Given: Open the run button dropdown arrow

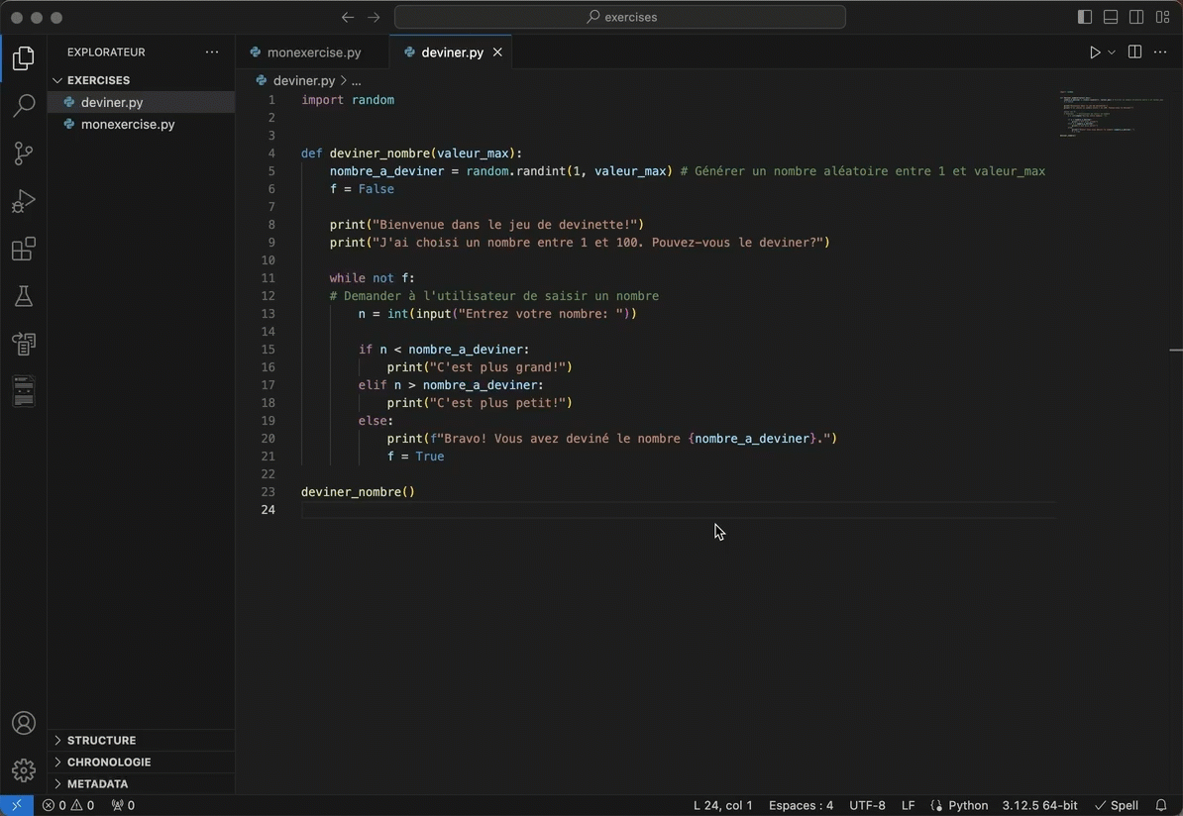Looking at the screenshot, I should click(x=1112, y=52).
